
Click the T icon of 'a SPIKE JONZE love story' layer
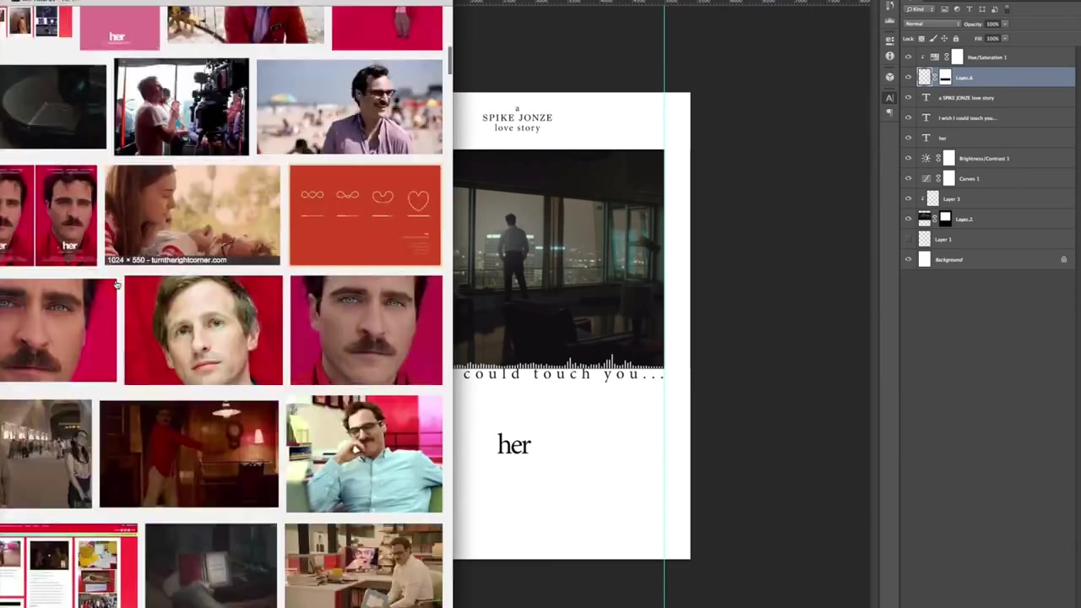(926, 97)
